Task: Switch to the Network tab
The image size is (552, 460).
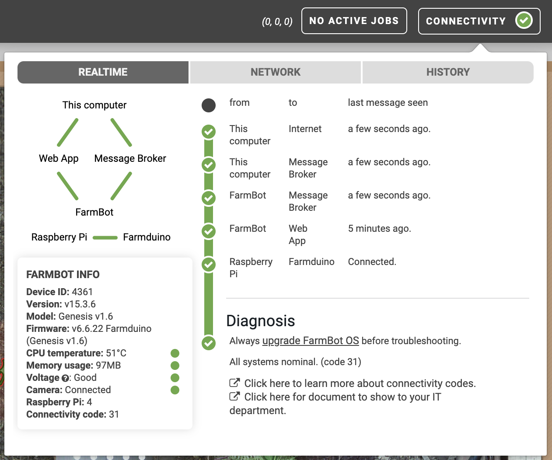Action: click(x=276, y=72)
